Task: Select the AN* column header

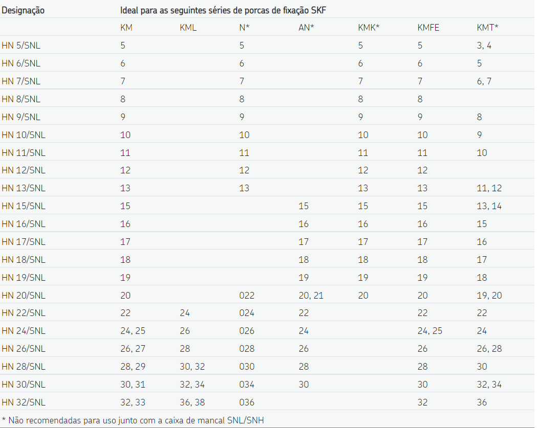Action: click(x=306, y=28)
